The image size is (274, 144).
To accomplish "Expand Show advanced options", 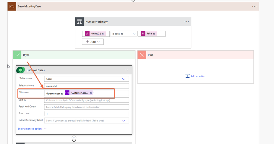I will pos(32,129).
